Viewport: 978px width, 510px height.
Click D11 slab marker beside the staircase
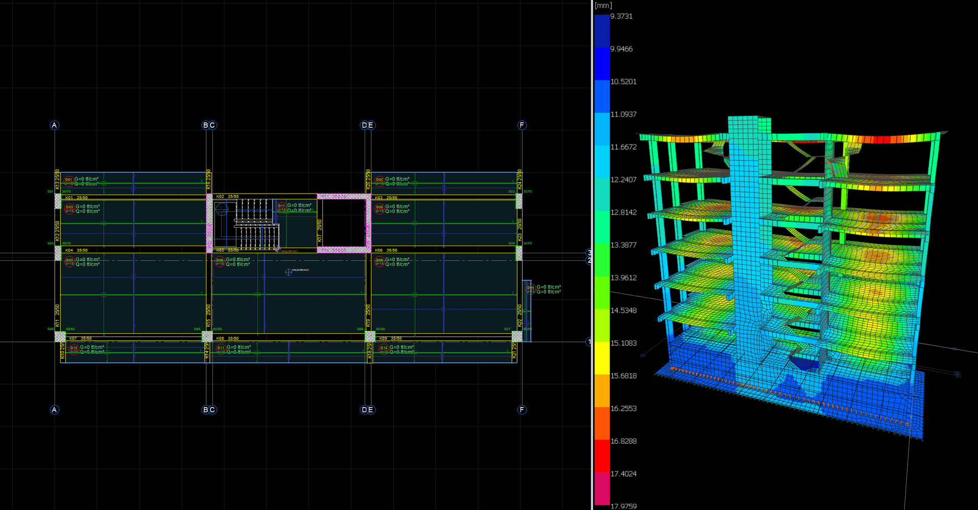281,207
